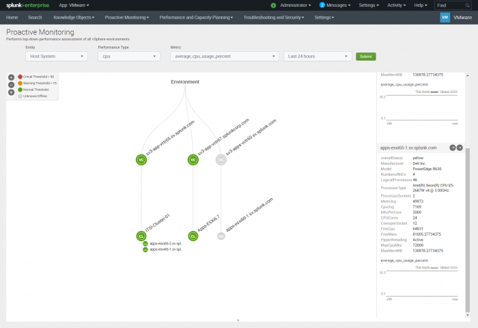
Task: Click the Unknown/Offline grey legend dot
Action: tap(20, 96)
